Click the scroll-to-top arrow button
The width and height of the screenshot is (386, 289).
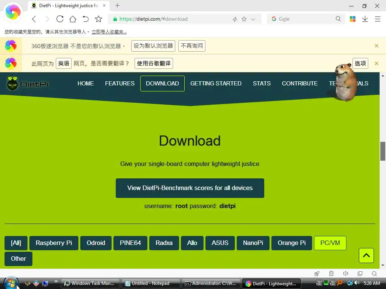tap(366, 256)
